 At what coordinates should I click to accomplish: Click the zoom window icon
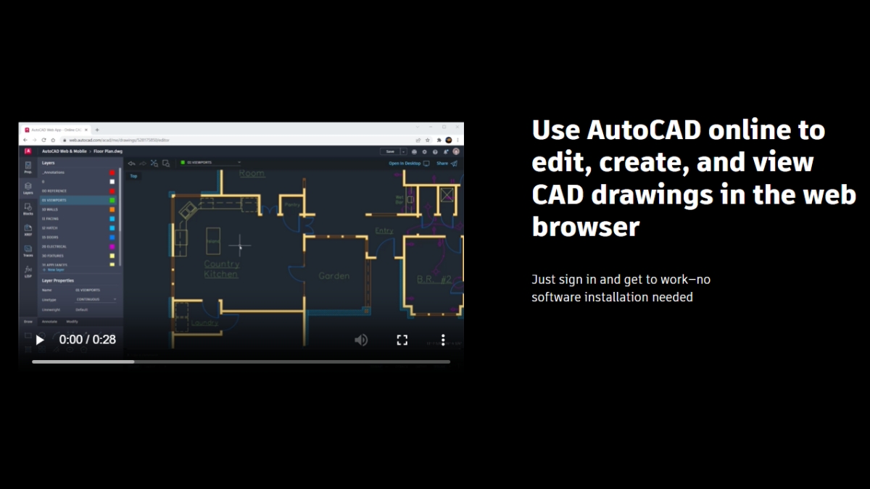[x=166, y=164]
